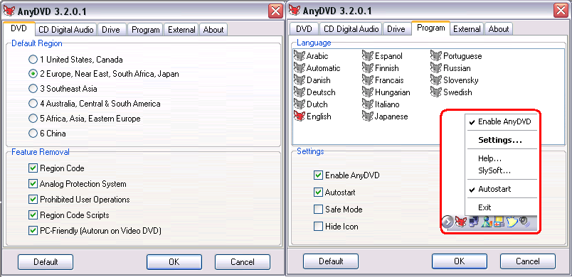The image size is (572, 277).
Task: Choose Help... in the tray menu
Action: tap(501, 158)
